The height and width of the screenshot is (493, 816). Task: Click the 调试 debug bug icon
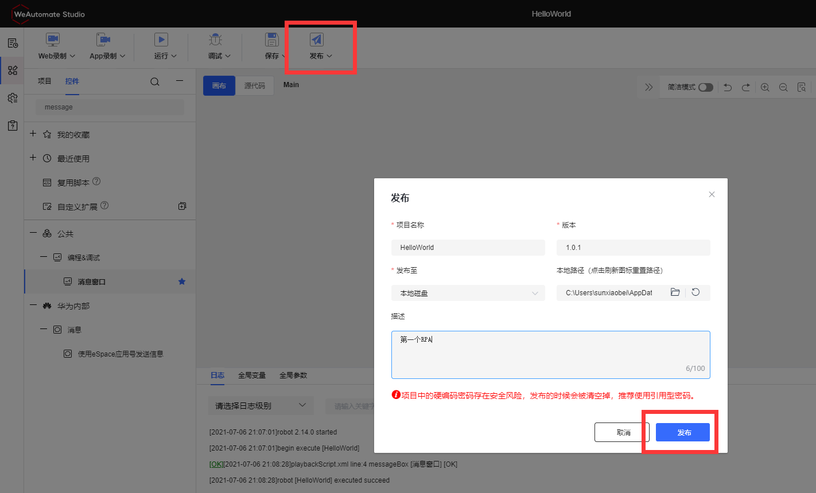[x=215, y=40]
